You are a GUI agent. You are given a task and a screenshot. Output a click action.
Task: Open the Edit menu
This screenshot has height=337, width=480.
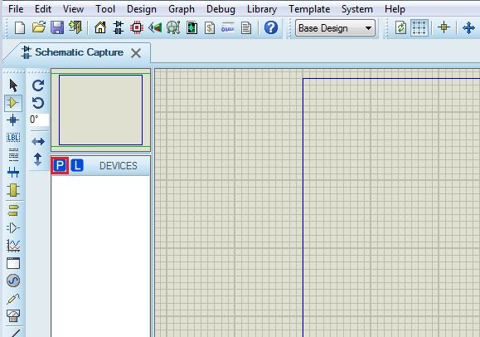tap(43, 9)
